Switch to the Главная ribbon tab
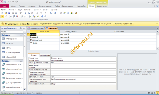This screenshot has height=95, width=159. (x=22, y=6)
